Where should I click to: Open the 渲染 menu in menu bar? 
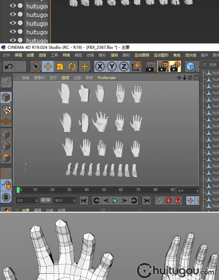(x=114, y=55)
